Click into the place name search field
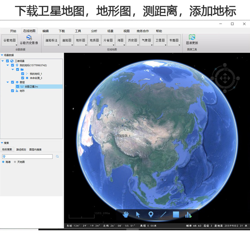 click(x=27, y=157)
